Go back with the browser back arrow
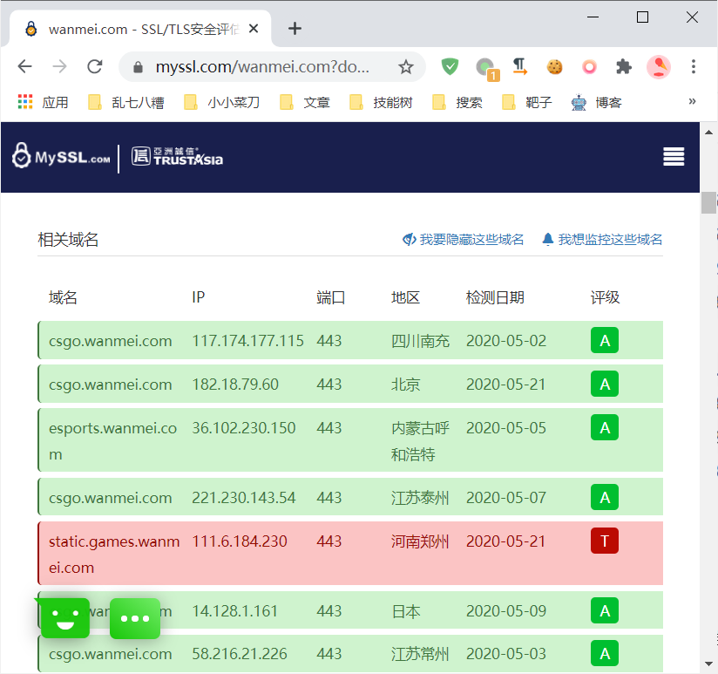This screenshot has width=718, height=674. pos(24,67)
